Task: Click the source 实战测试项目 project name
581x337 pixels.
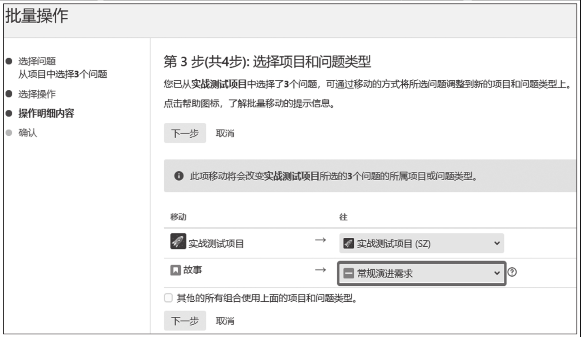Action: click(216, 244)
